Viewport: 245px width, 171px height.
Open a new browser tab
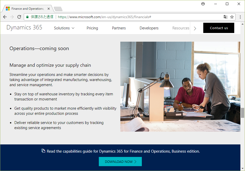[x=58, y=9]
